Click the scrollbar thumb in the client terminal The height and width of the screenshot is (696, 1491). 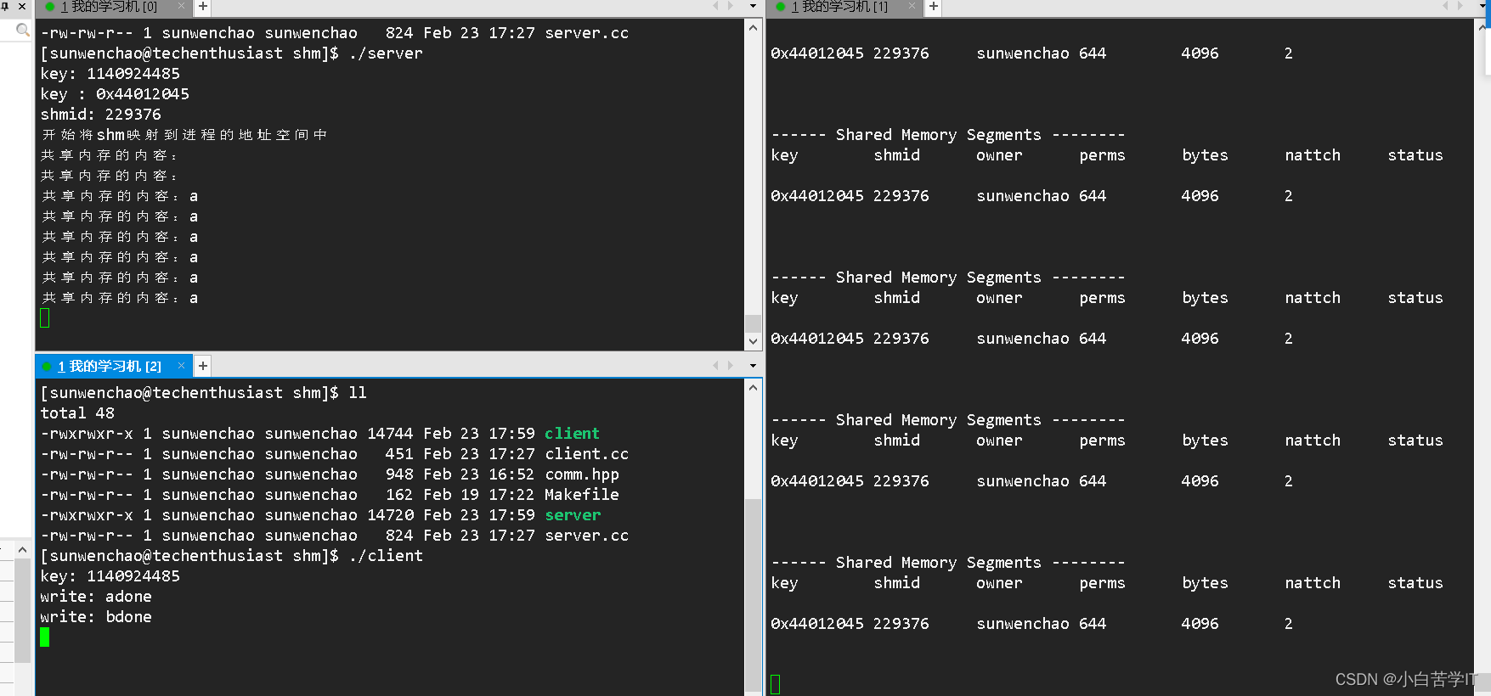(x=753, y=594)
